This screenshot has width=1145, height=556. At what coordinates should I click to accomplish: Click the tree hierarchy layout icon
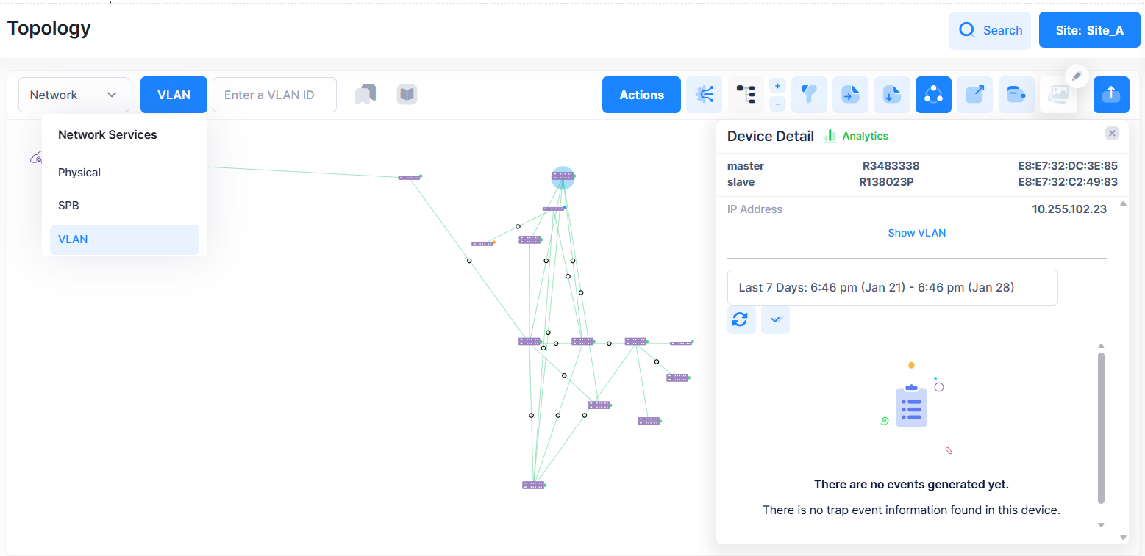[x=746, y=95]
